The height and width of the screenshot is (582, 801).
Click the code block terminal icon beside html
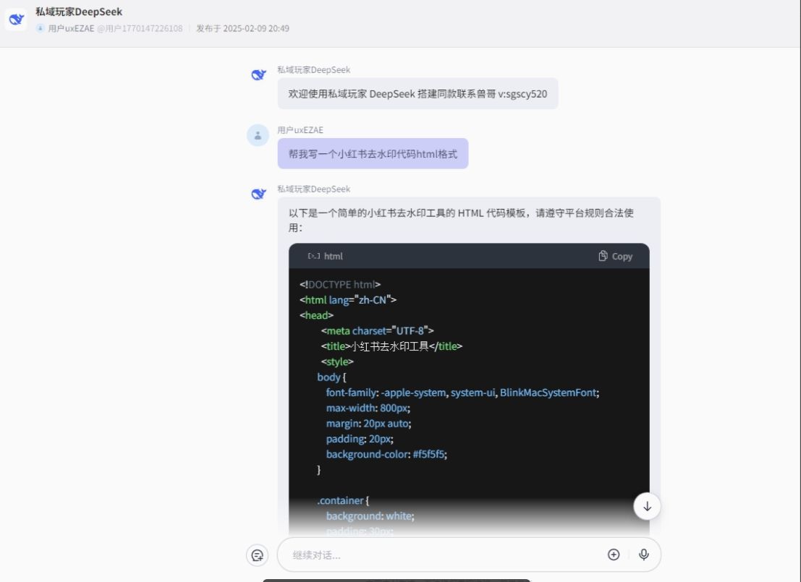point(314,256)
